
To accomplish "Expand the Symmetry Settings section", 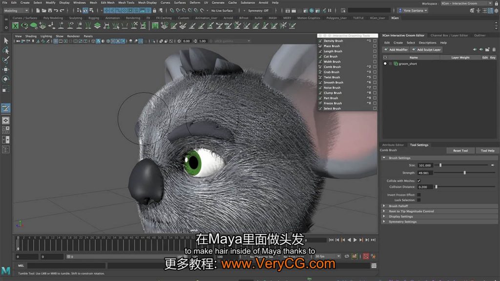I will [402, 221].
